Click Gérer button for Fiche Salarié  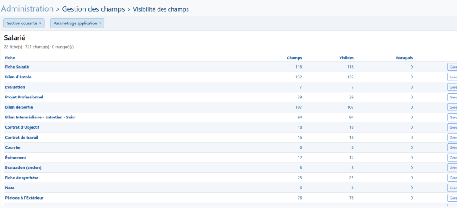click(x=453, y=67)
